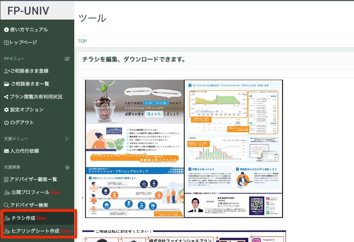Select the folder icon for ご相談者さま一覧

tap(6, 84)
